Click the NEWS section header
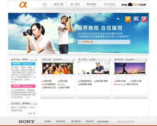This screenshot has width=157, height=126. tap(23, 60)
